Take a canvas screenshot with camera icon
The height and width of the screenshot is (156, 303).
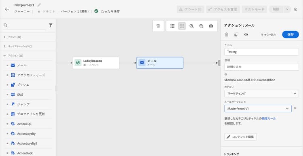tap(211, 26)
